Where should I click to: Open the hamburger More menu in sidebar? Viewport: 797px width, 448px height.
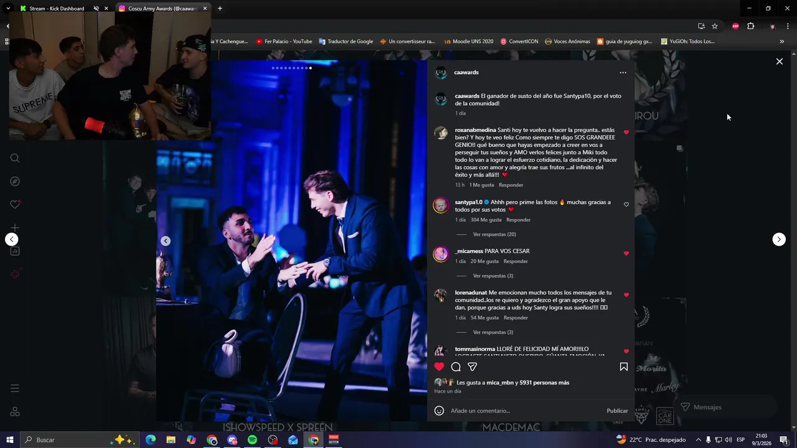(x=15, y=388)
